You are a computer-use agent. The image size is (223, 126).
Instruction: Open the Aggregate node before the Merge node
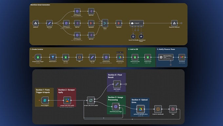coord(91,23)
